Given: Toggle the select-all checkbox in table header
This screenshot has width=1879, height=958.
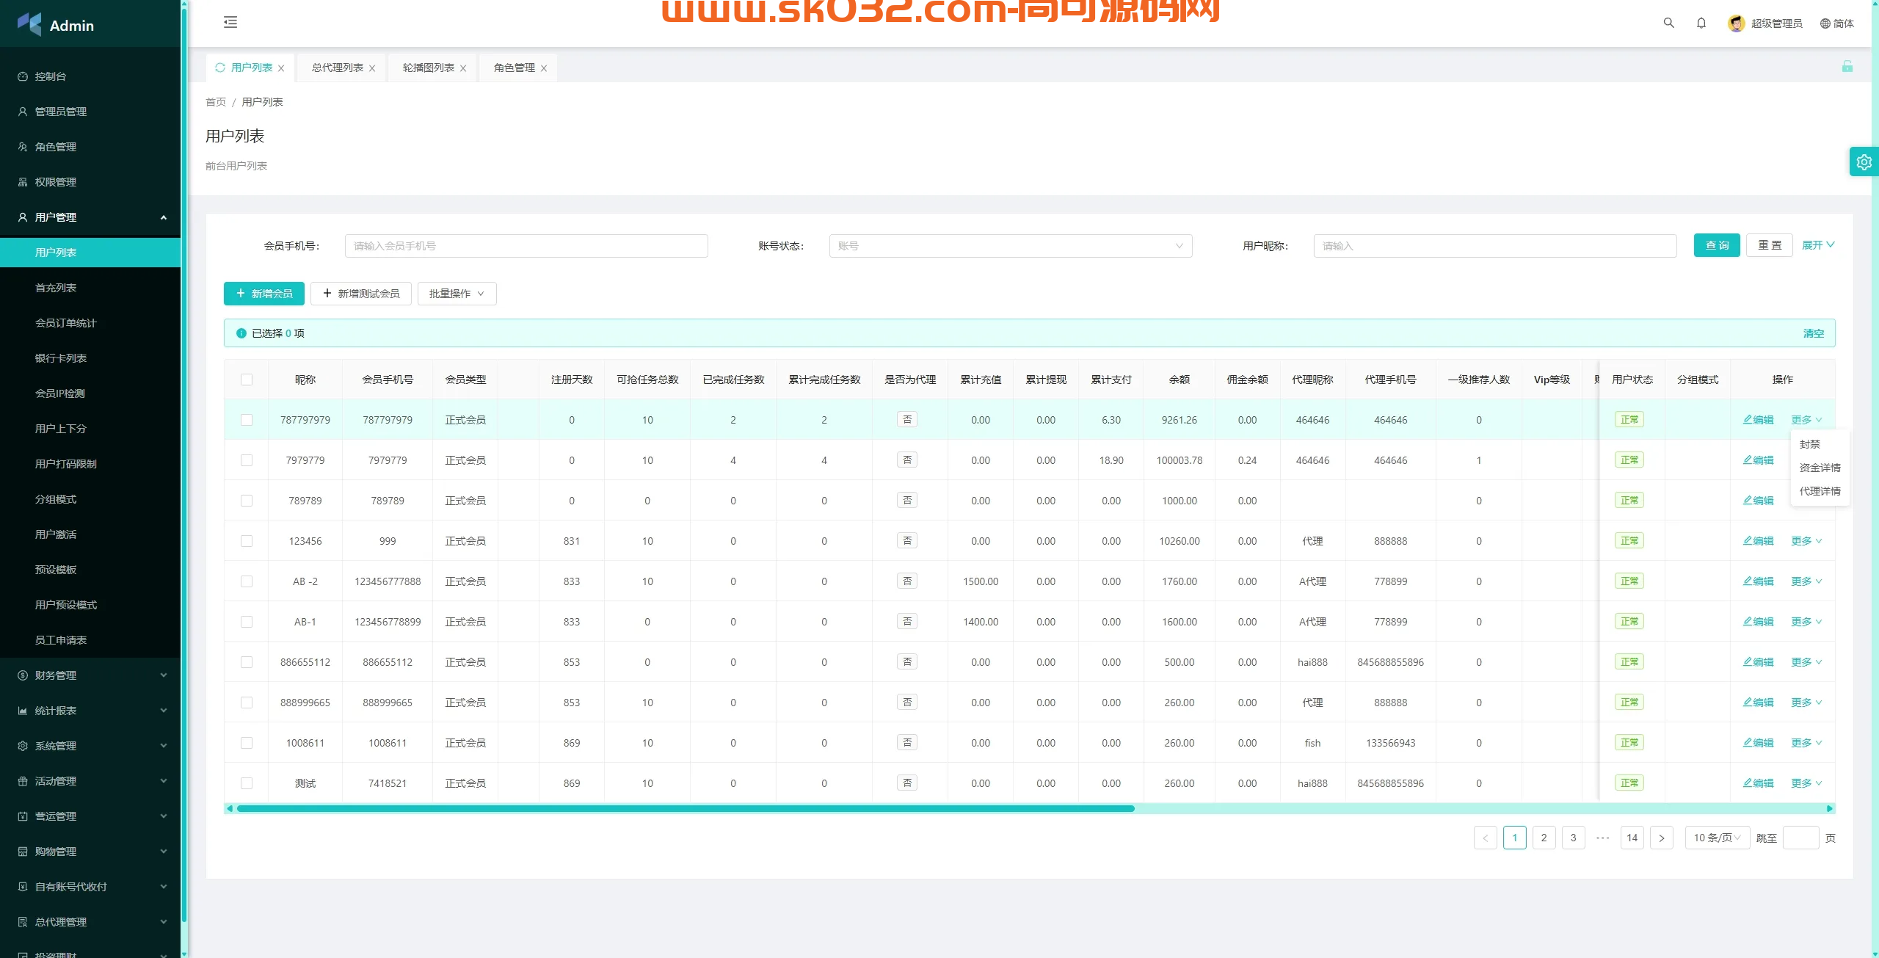Looking at the screenshot, I should [247, 380].
